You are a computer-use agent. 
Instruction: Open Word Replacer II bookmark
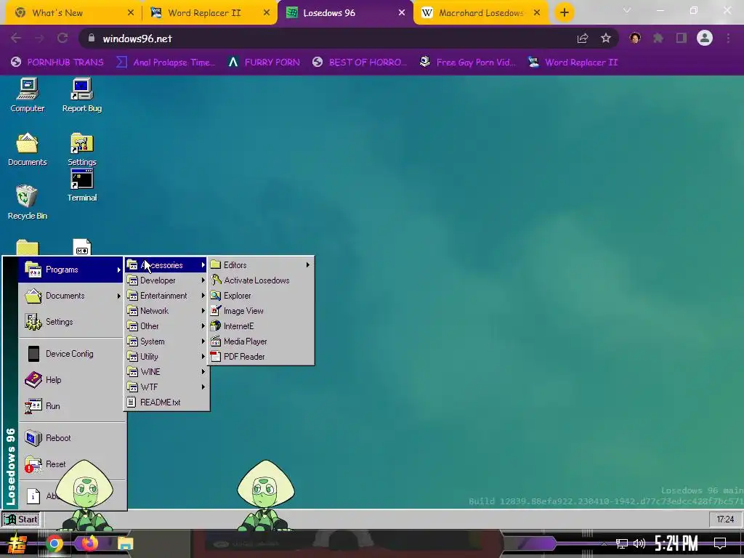pyautogui.click(x=573, y=62)
